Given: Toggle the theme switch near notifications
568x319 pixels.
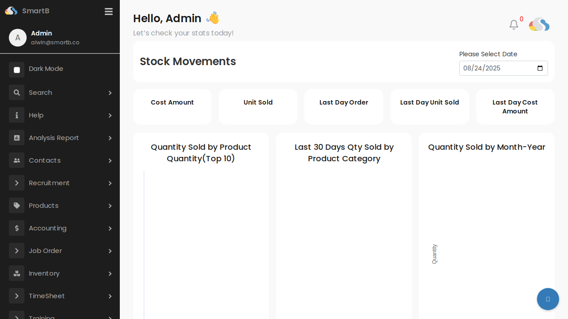Looking at the screenshot, I should 539,25.
